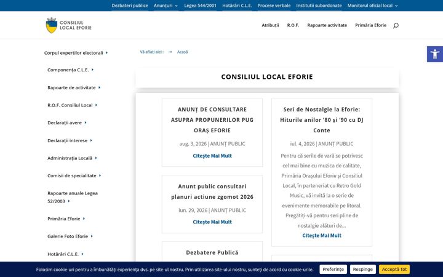Click CONSILIUL LOCAL EFORIE page heading

point(267,76)
